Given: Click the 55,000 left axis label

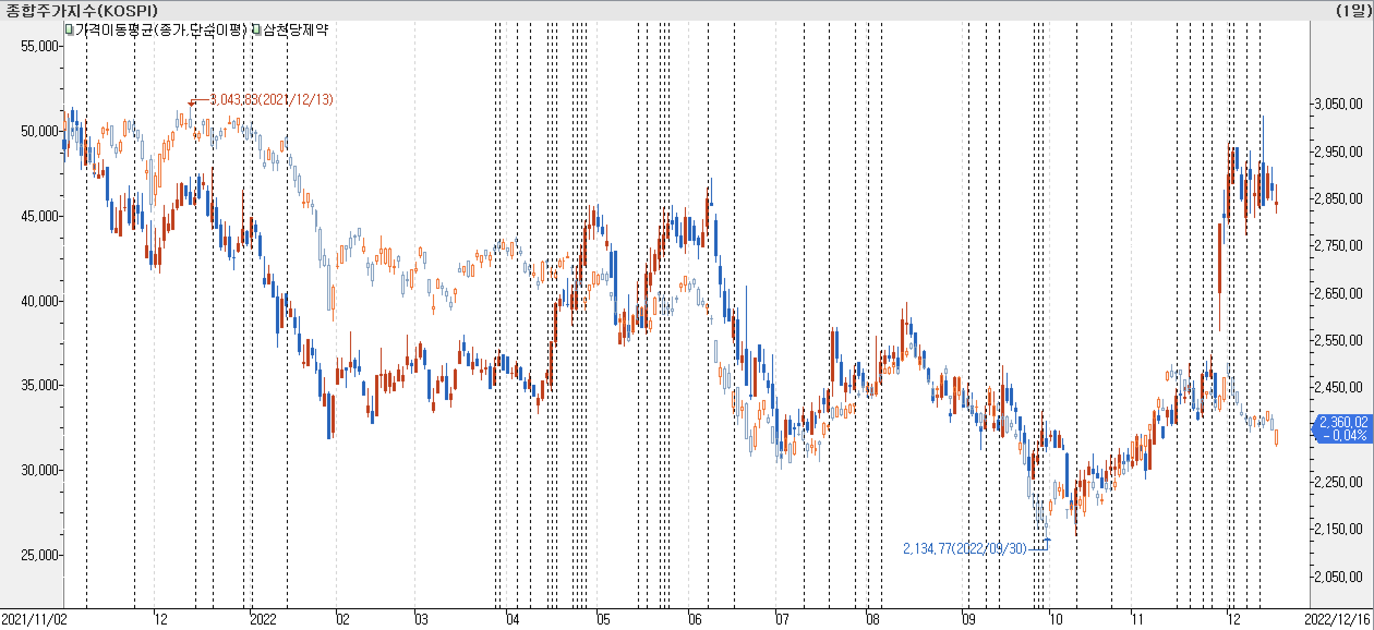Looking at the screenshot, I should click(x=39, y=46).
